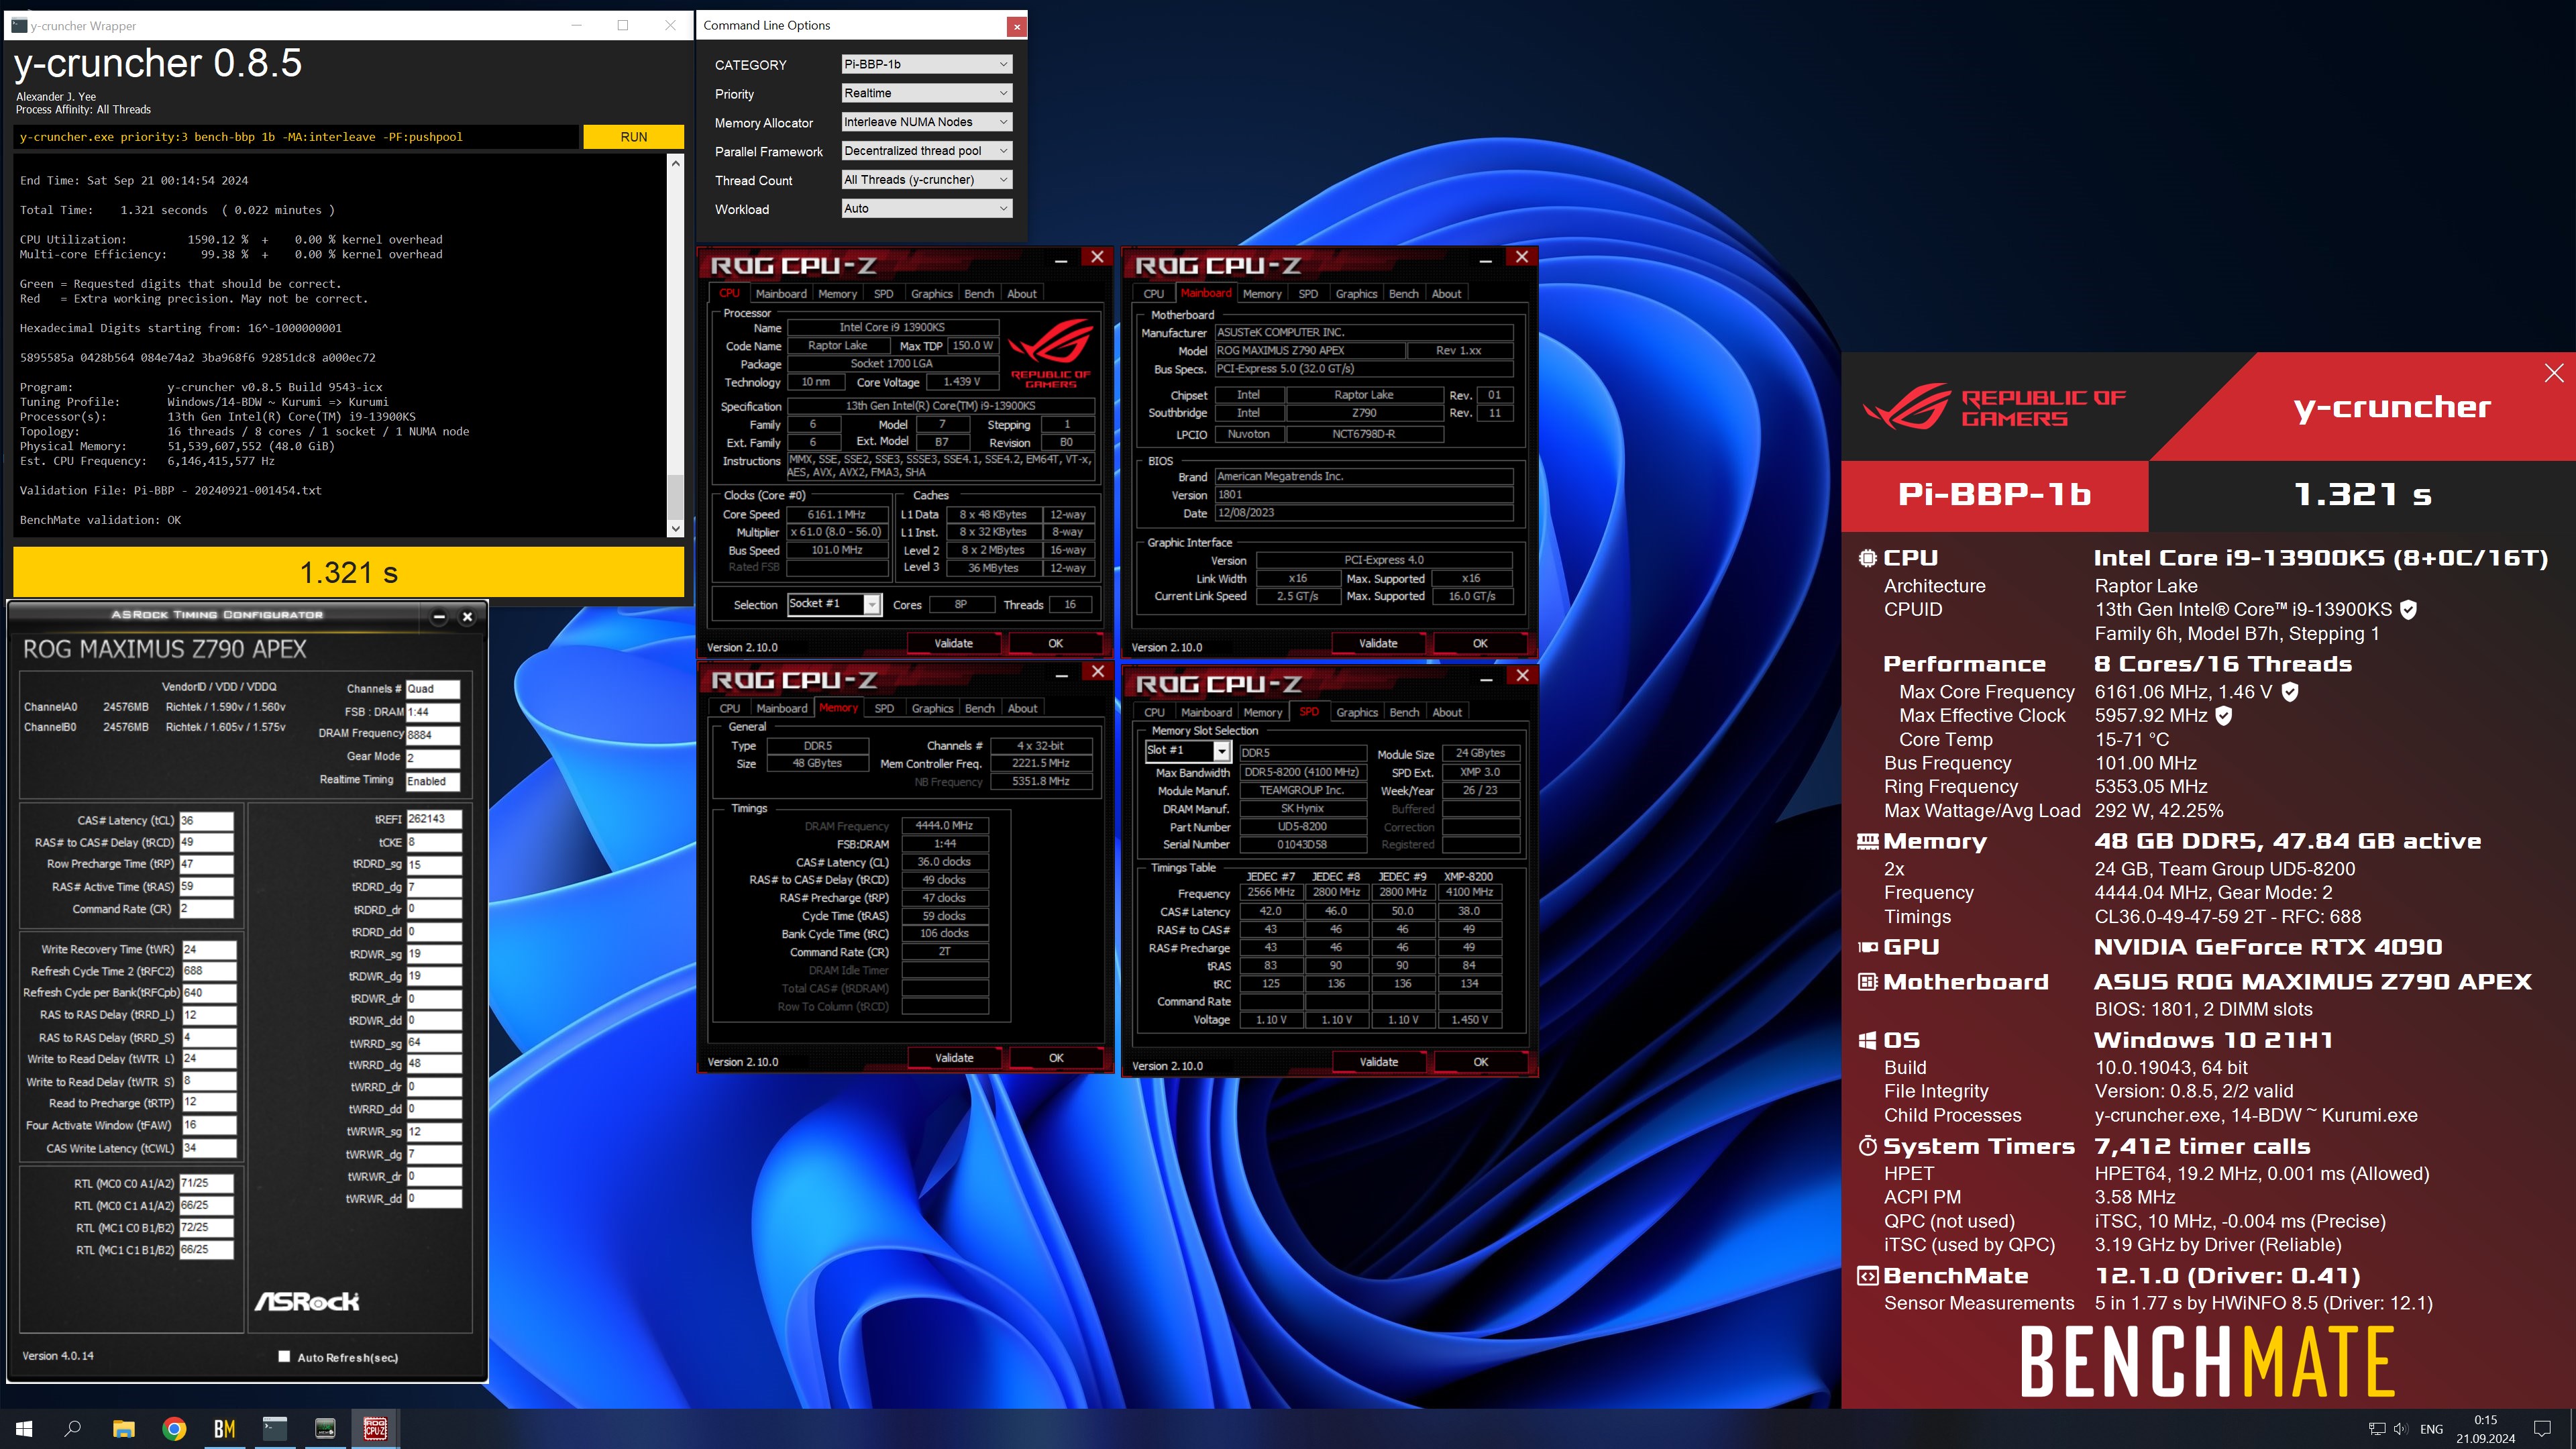Minimize the ASRock Timing Configurator

tap(439, 617)
